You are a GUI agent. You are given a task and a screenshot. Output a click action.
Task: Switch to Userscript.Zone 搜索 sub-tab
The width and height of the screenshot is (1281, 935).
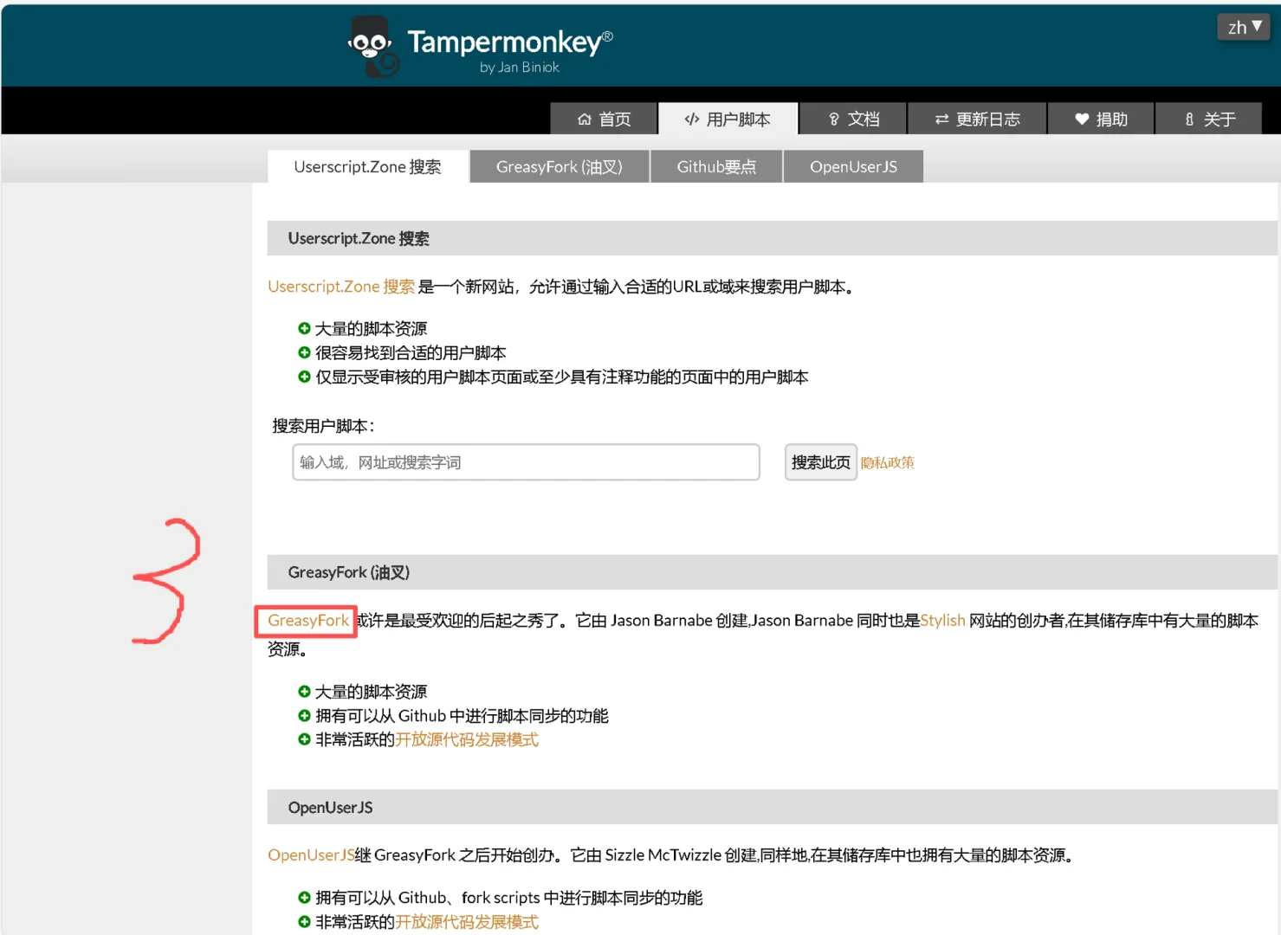(x=367, y=166)
